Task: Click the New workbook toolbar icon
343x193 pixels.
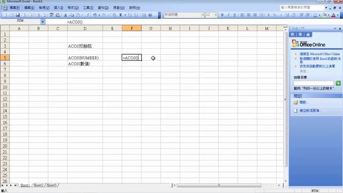Action: click(x=5, y=15)
